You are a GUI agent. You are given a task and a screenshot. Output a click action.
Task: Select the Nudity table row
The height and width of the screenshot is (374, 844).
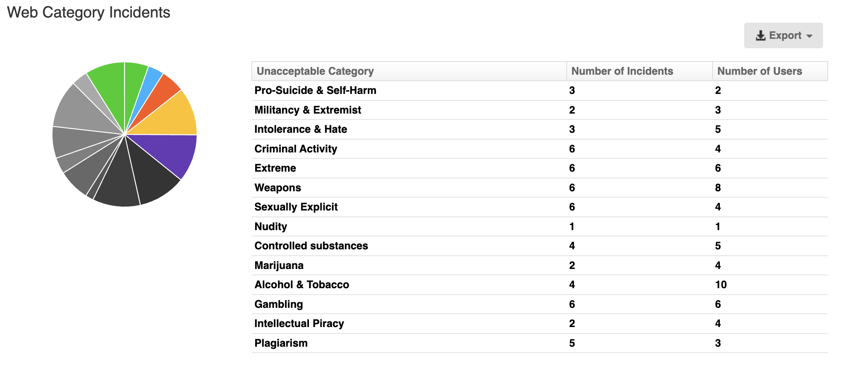(271, 226)
